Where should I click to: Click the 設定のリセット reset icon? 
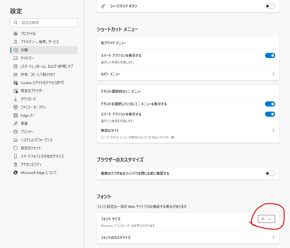point(16,148)
